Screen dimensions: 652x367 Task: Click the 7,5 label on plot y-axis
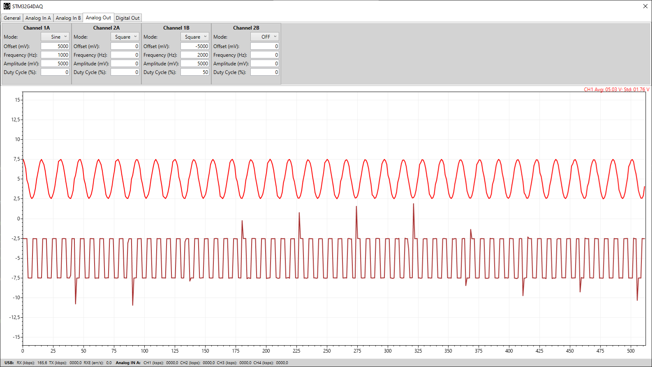coord(16,159)
